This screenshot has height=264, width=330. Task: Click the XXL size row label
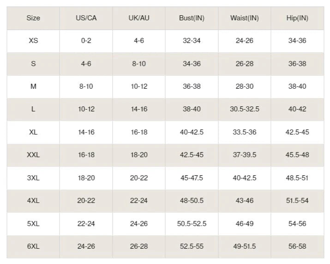coord(33,155)
